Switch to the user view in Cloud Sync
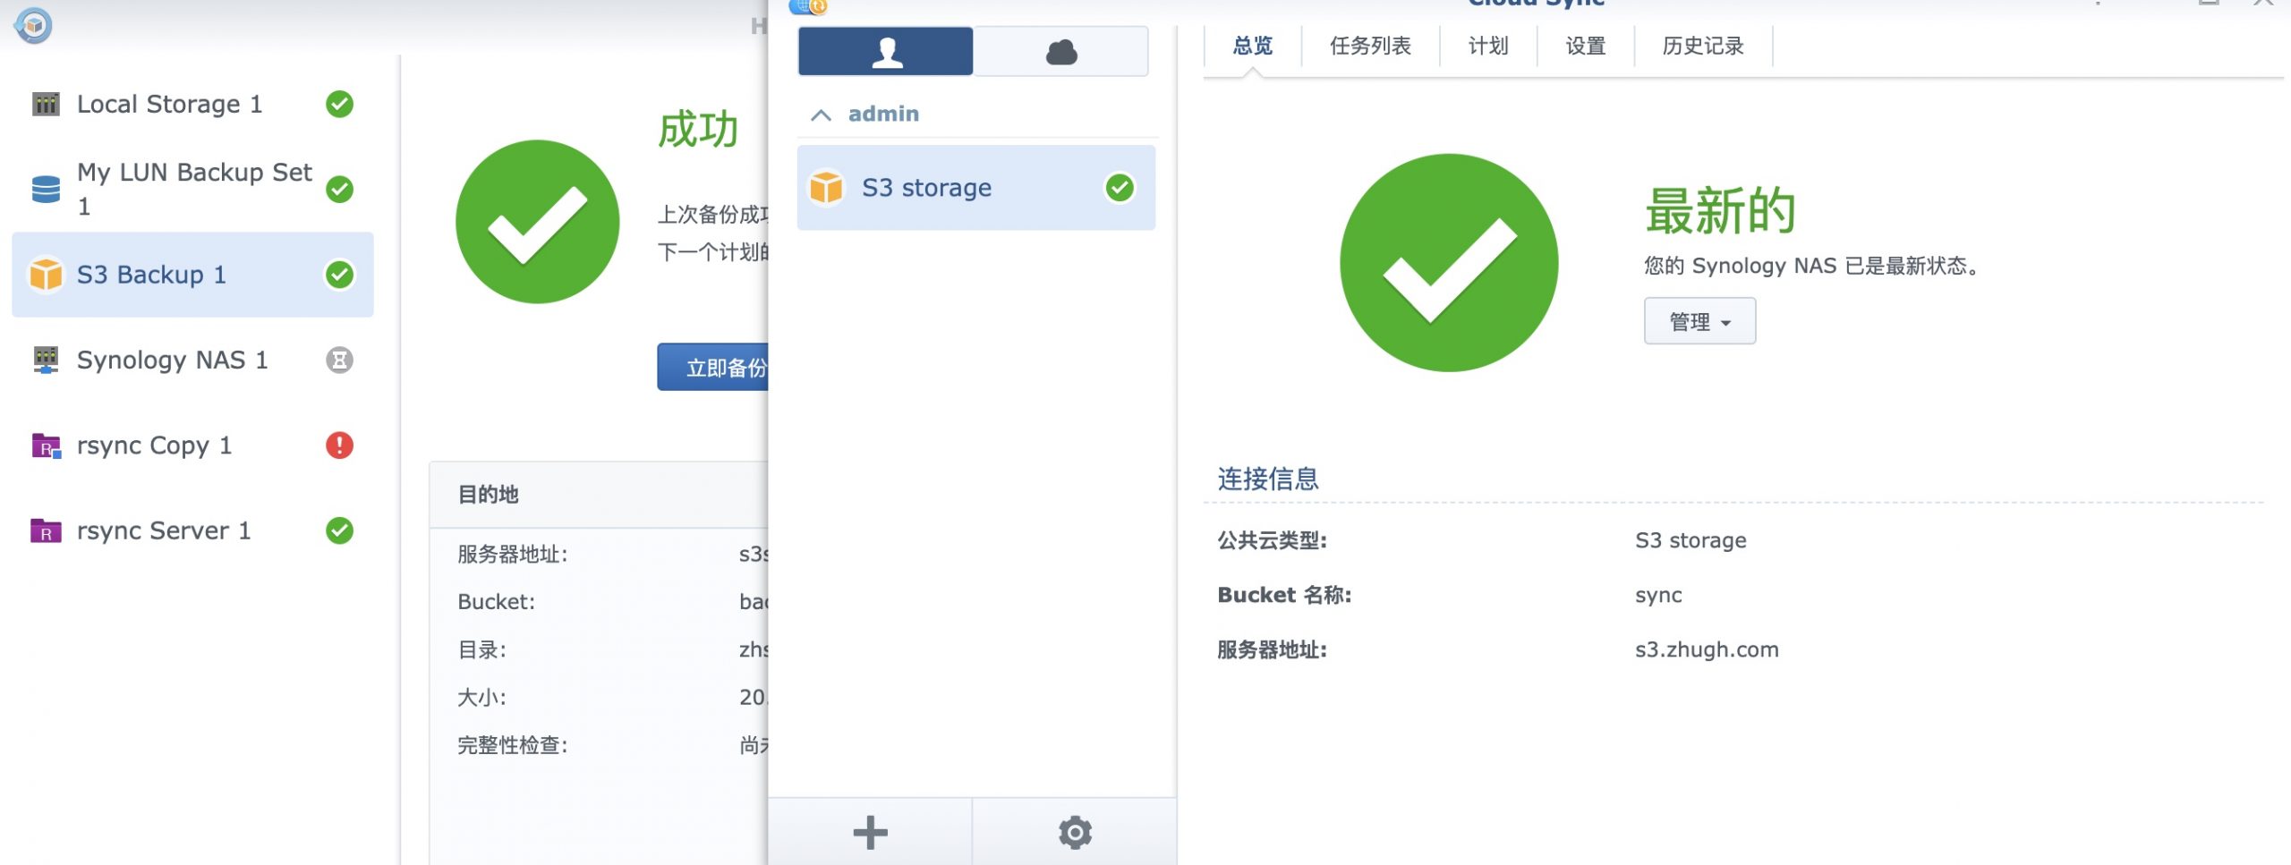This screenshot has width=2291, height=865. 885,52
